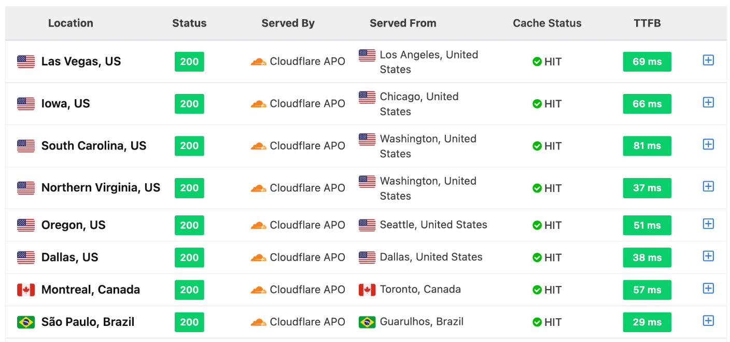Image resolution: width=730 pixels, height=342 pixels.
Task: Click the Cloudflare APO icon for Las Vegas
Action: click(x=259, y=61)
